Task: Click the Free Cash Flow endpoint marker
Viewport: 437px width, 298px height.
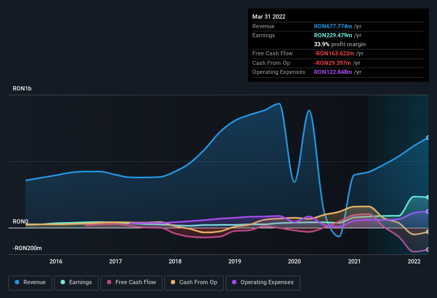Action: click(427, 250)
